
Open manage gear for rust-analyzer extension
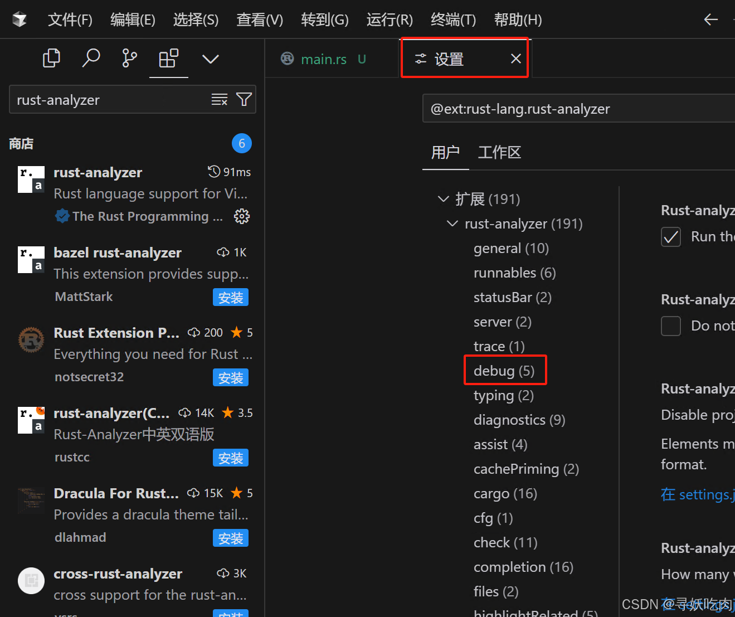pos(242,216)
